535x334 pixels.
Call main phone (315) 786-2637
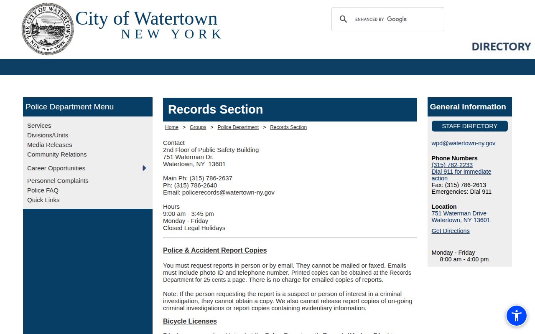(211, 178)
